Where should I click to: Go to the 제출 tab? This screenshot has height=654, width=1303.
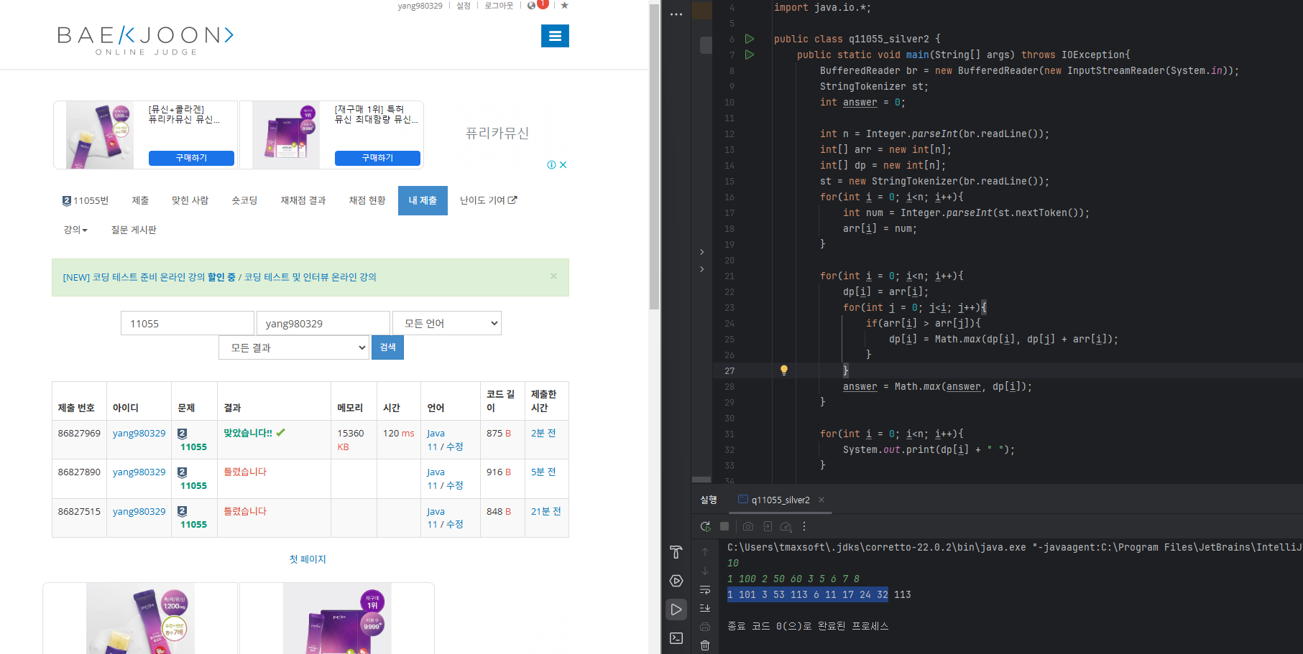[x=140, y=200]
